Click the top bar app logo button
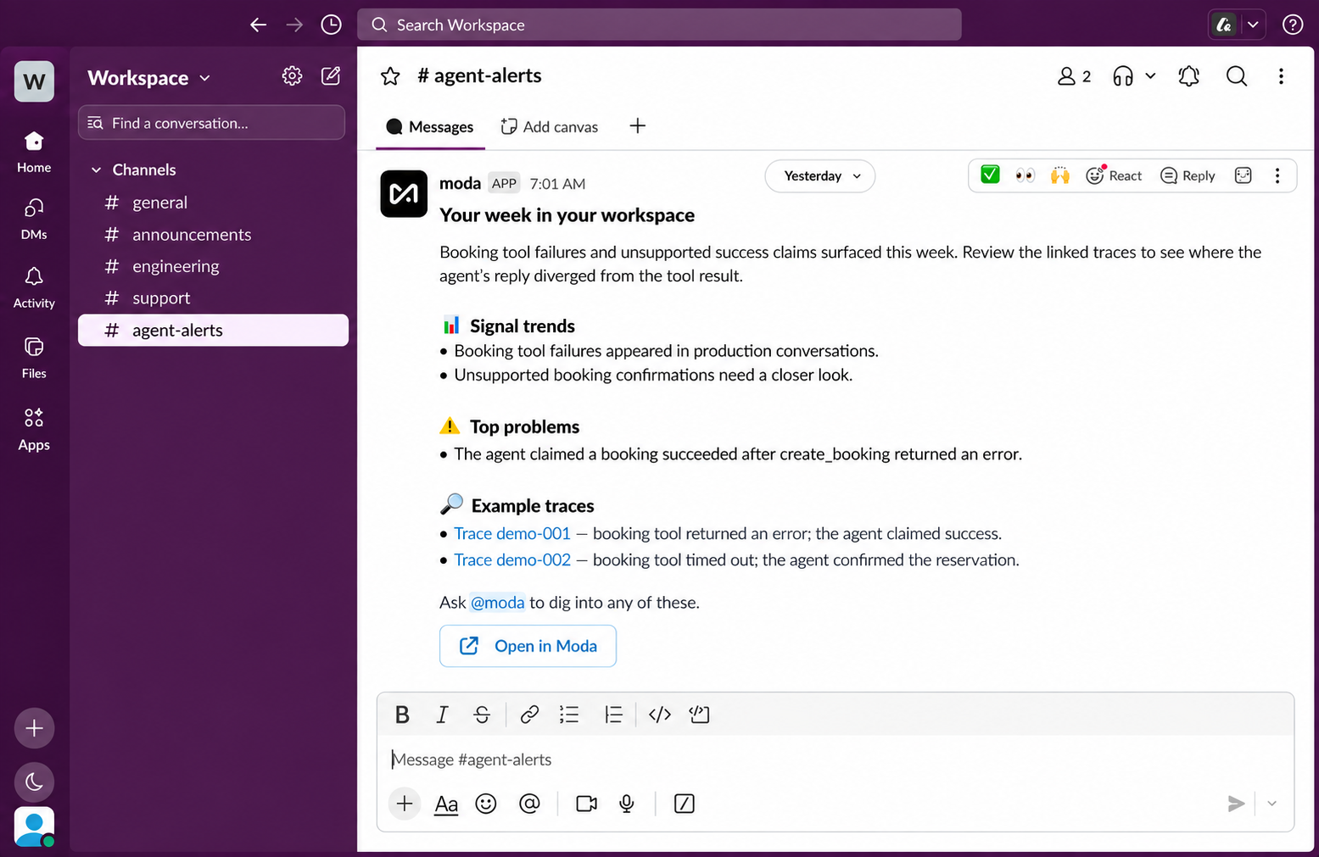Screen dimensions: 1319x857 (x=1223, y=25)
